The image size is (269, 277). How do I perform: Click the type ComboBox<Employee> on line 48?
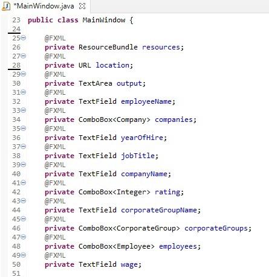tap(117, 246)
